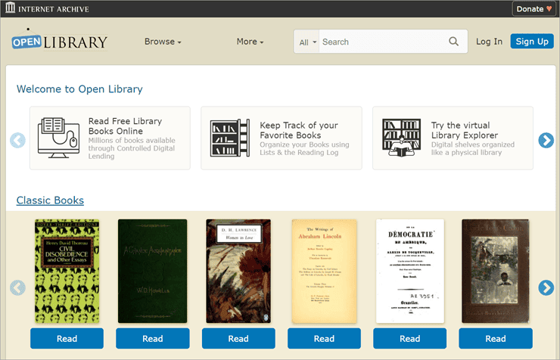Click the Internet Archive building logo
560x360 pixels.
point(11,8)
